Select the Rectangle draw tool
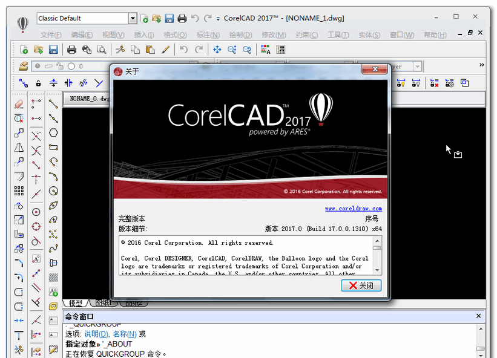 [53, 147]
